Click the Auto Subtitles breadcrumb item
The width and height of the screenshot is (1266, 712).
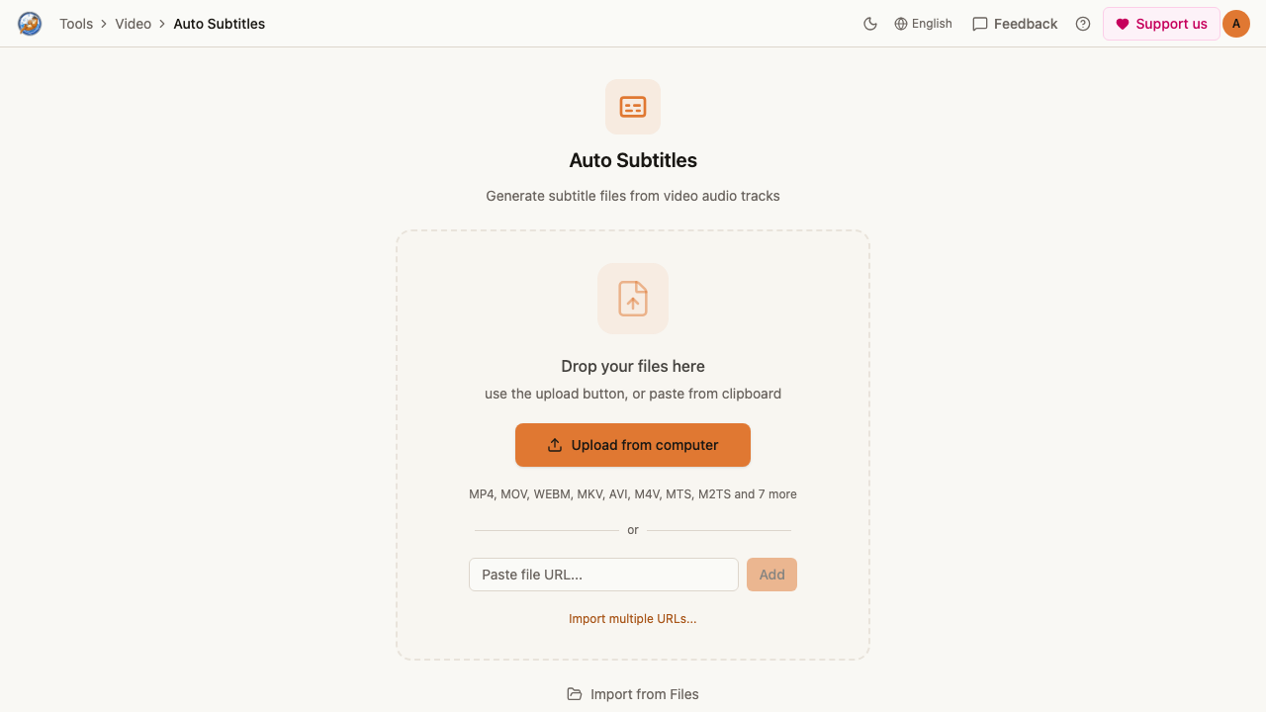(x=220, y=24)
